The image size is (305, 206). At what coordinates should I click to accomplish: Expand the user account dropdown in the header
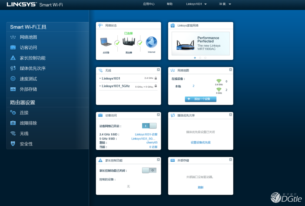(225, 4)
